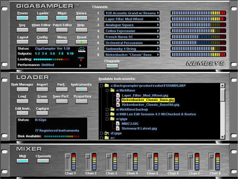This screenshot has width=238, height=179.
Task: Select MIDC3.GIG file icon
Action: click(x=118, y=124)
